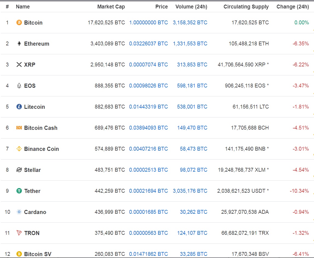Open the TRON name link
The width and height of the screenshot is (314, 258).
[32, 233]
